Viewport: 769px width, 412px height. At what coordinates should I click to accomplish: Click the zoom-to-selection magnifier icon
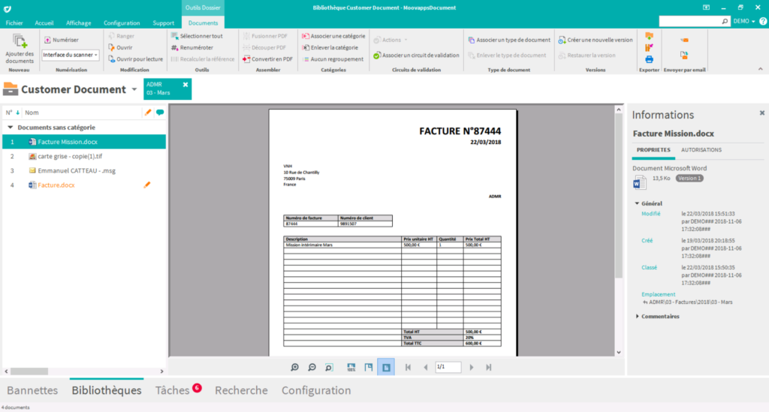[x=329, y=367]
